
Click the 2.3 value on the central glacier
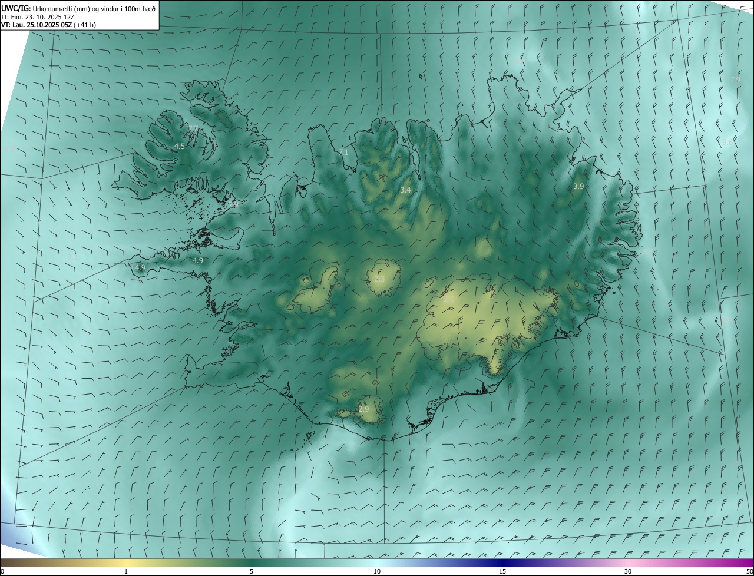pos(379,279)
